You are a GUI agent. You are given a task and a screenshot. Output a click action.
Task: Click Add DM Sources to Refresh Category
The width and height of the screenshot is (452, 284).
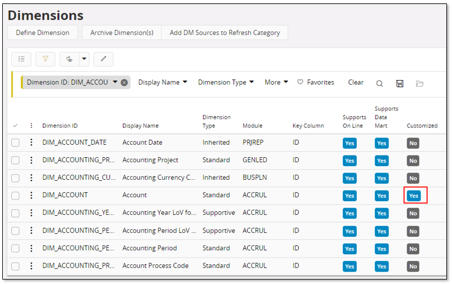point(225,33)
